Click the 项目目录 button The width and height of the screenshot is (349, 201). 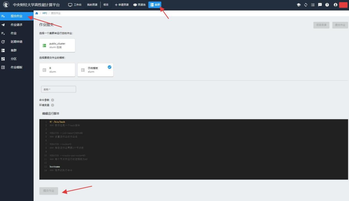click(x=321, y=25)
